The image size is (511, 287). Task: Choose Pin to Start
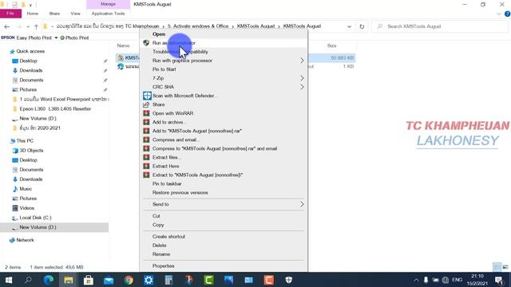pos(164,69)
